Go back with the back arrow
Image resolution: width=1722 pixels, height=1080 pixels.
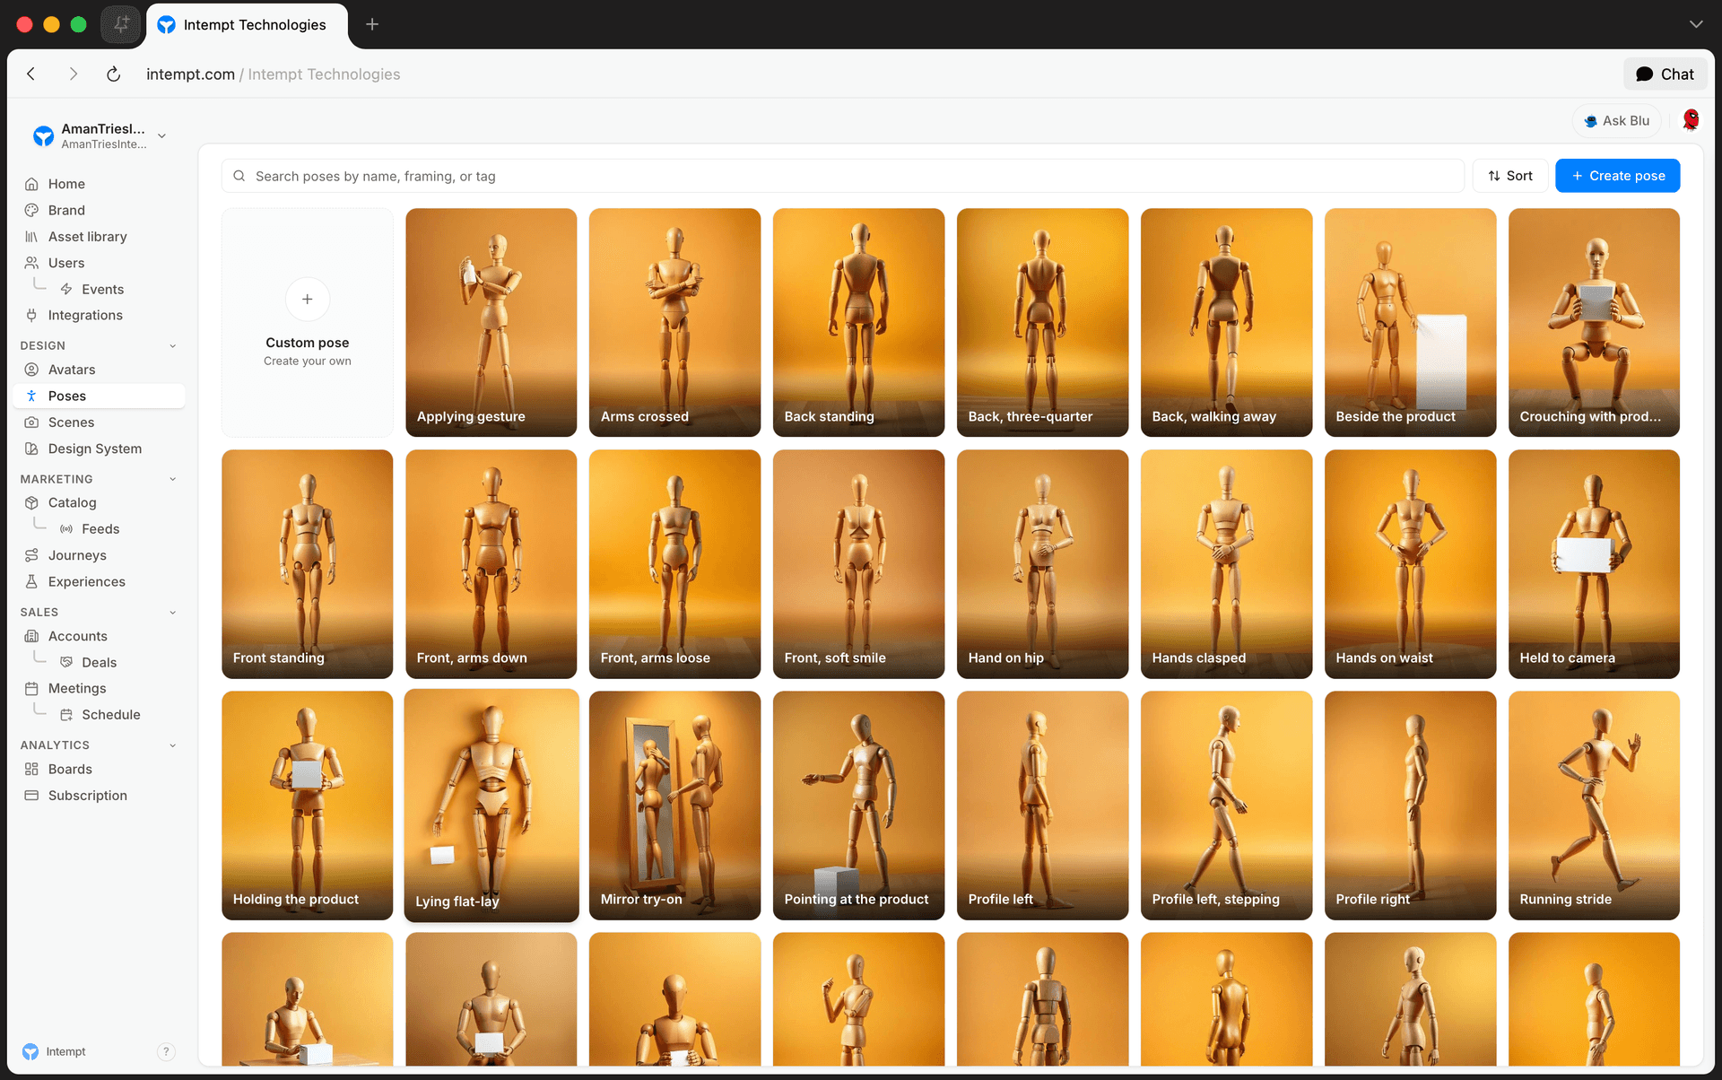(x=31, y=74)
